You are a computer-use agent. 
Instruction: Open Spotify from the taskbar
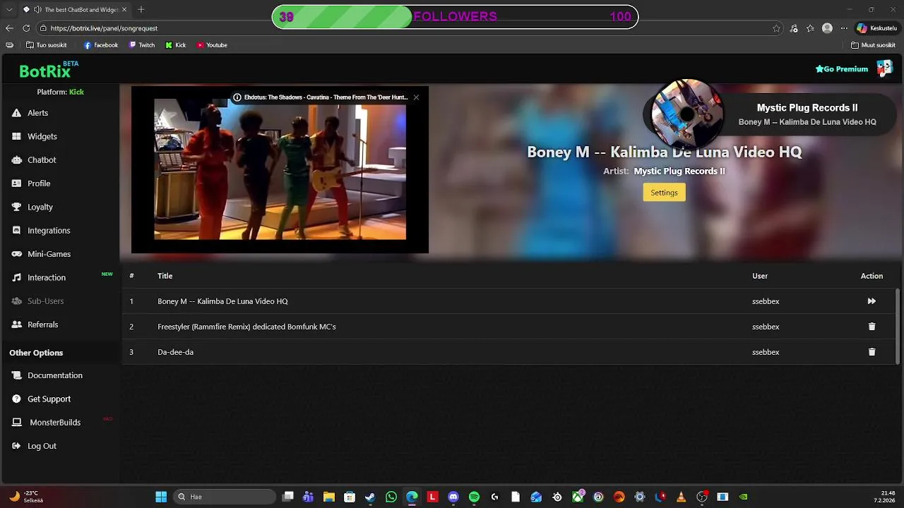(x=474, y=497)
